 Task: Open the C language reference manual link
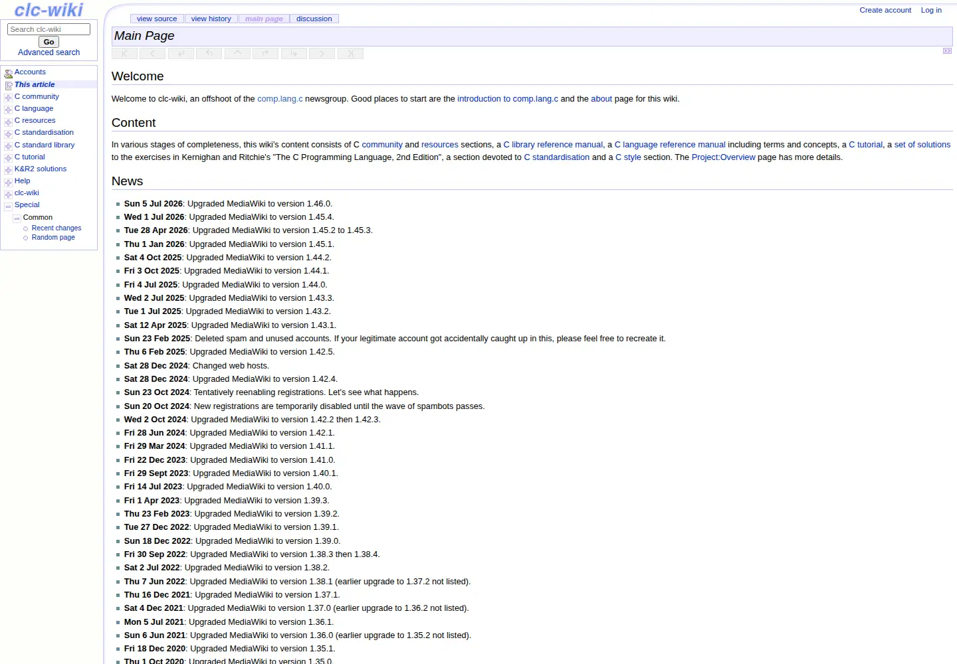(670, 145)
